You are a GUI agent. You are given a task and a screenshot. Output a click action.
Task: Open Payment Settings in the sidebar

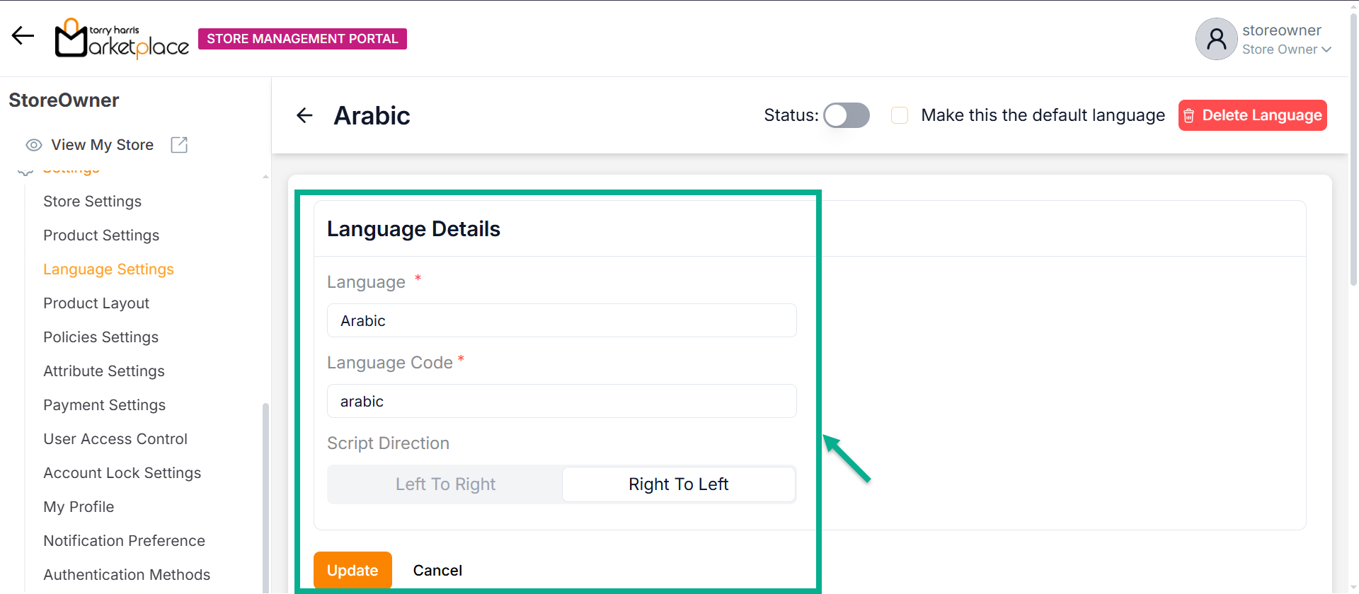point(104,405)
